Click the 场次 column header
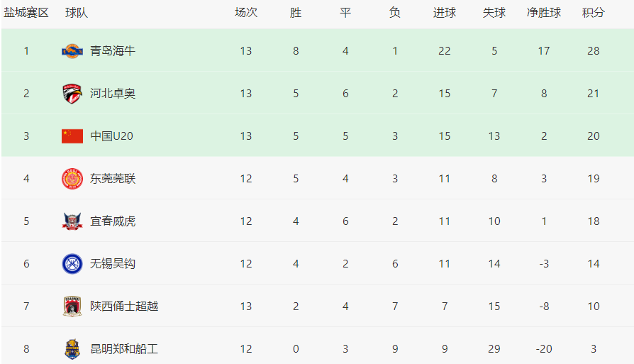This screenshot has width=634, height=364. coord(246,13)
